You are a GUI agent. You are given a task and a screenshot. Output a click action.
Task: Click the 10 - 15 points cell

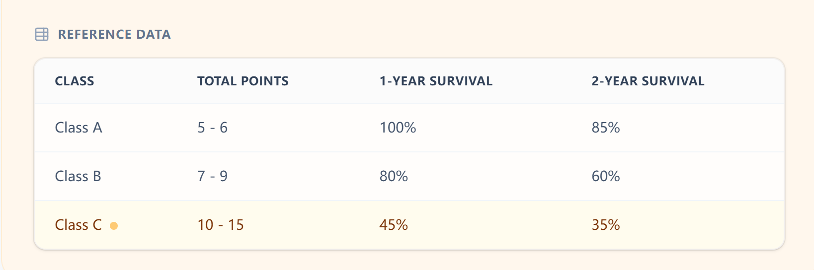pyautogui.click(x=221, y=225)
